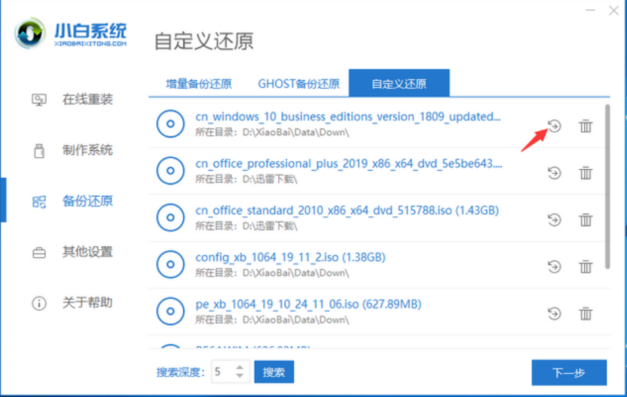
Task: Delete the cn_office_professional_plus_2019 entry
Action: pyautogui.click(x=585, y=173)
